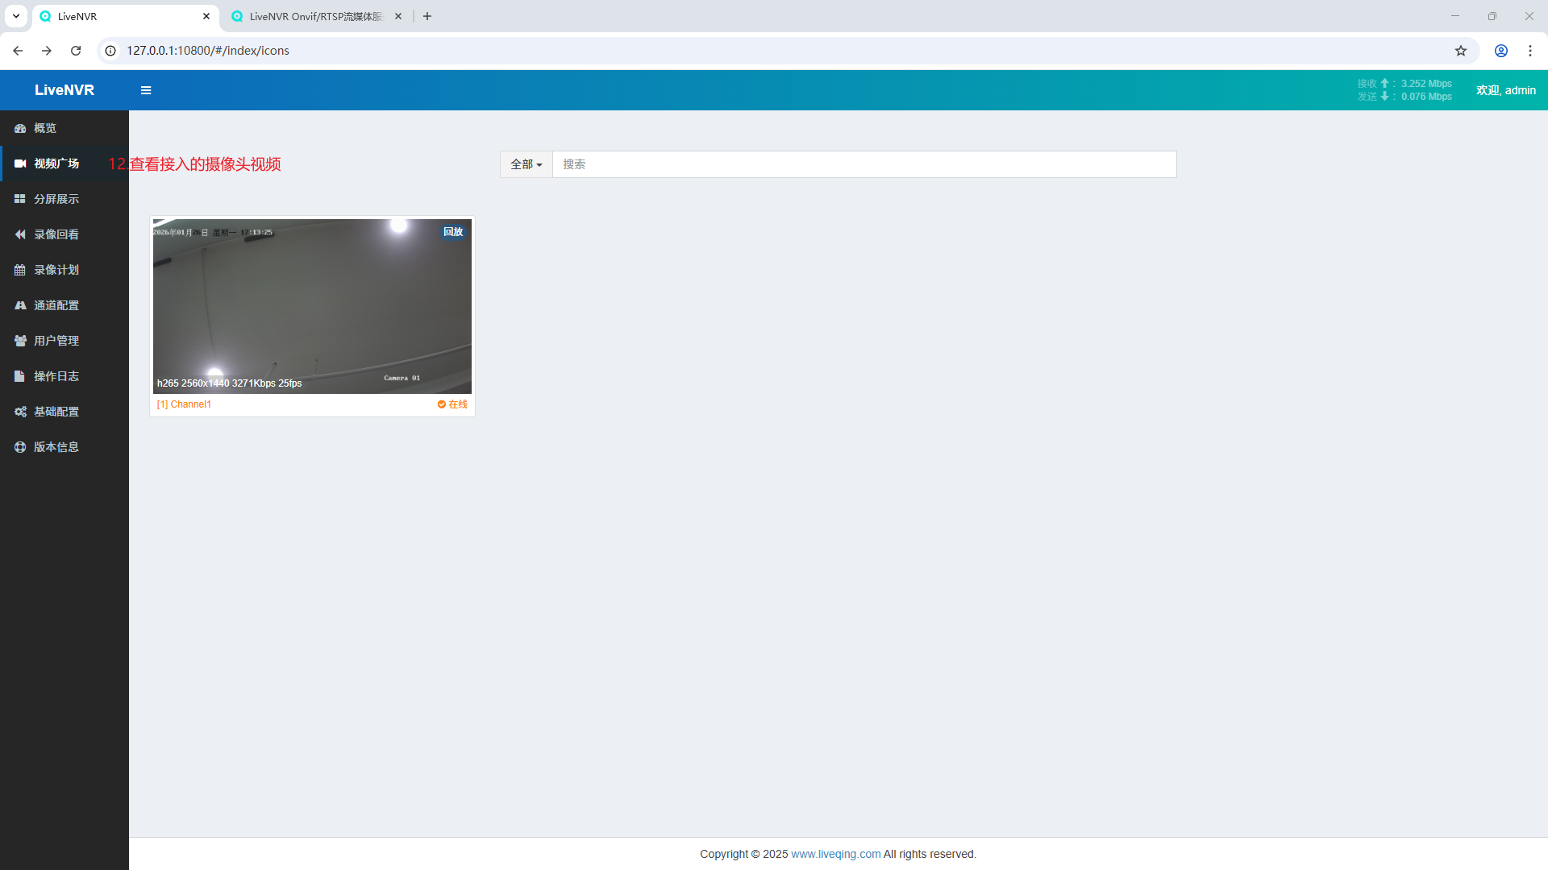Open the 概览 dashboard icon
This screenshot has height=870, width=1548.
[x=20, y=128]
